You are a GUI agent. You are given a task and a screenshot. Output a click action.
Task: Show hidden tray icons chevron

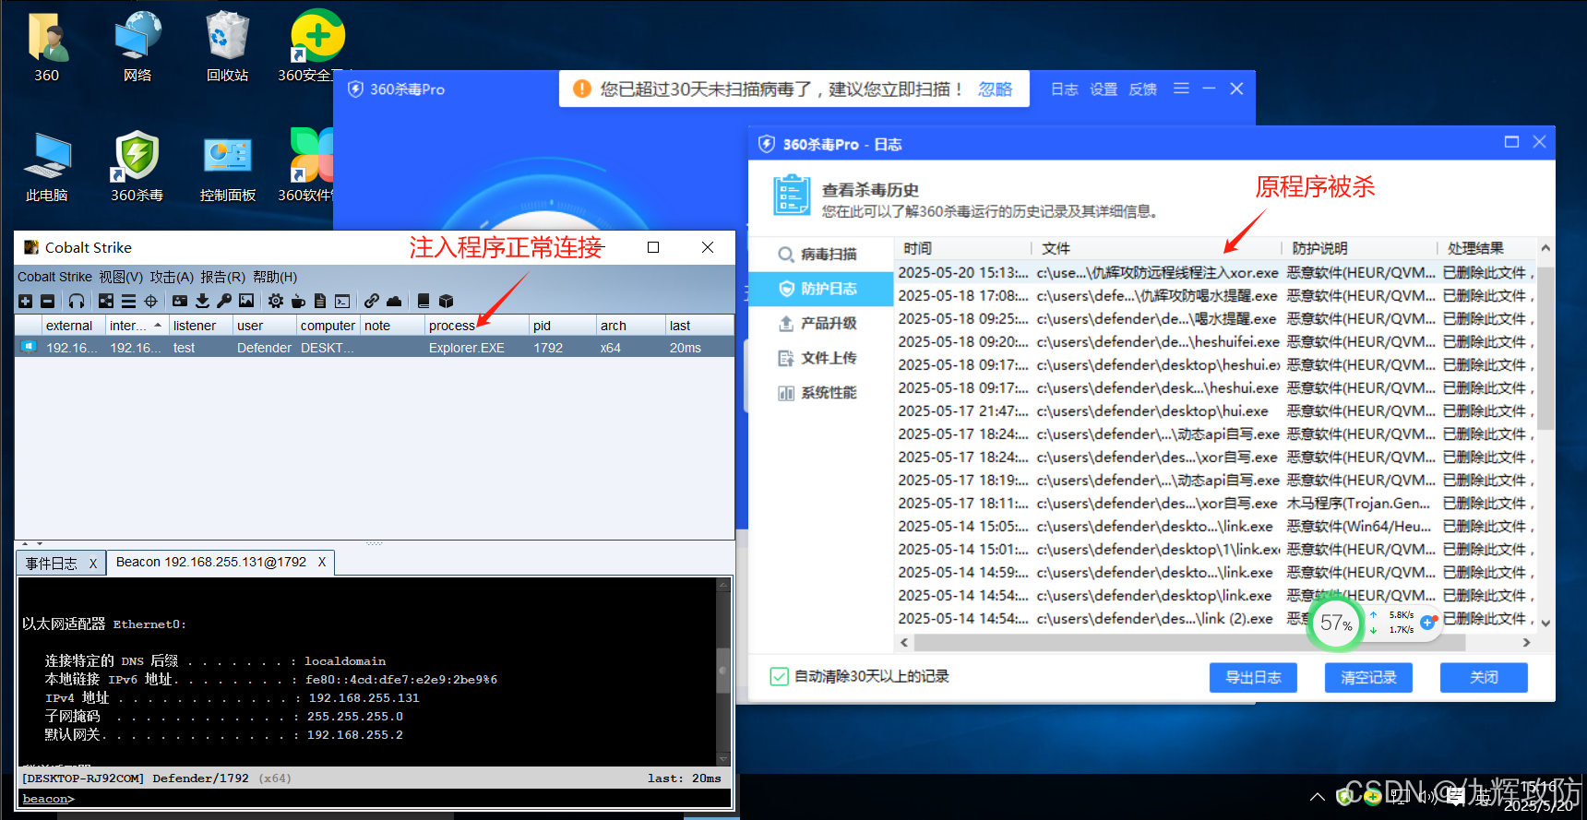pos(1318,796)
